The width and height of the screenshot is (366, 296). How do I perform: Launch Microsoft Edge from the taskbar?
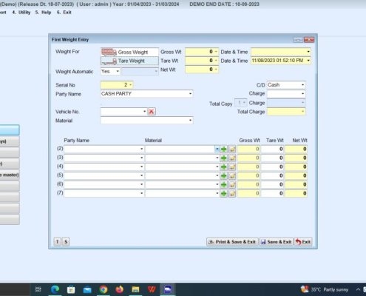pyautogui.click(x=55, y=289)
